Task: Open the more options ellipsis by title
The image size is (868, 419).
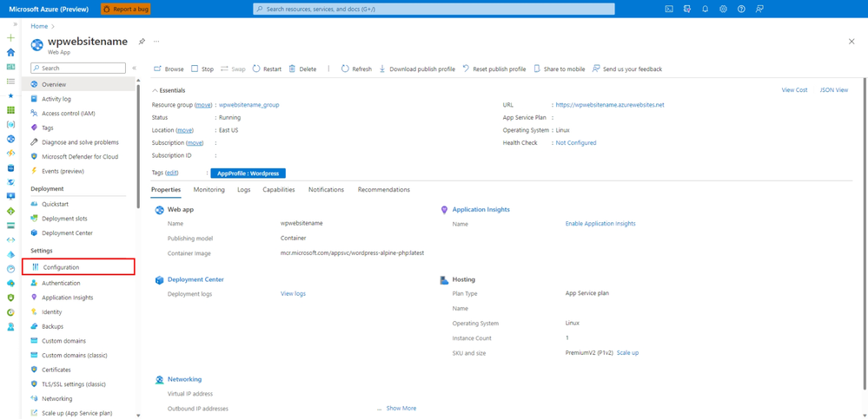Action: 156,42
